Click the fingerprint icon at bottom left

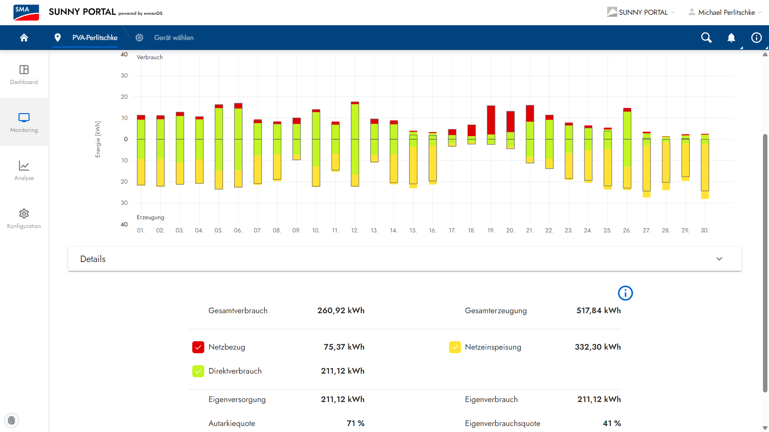click(12, 420)
